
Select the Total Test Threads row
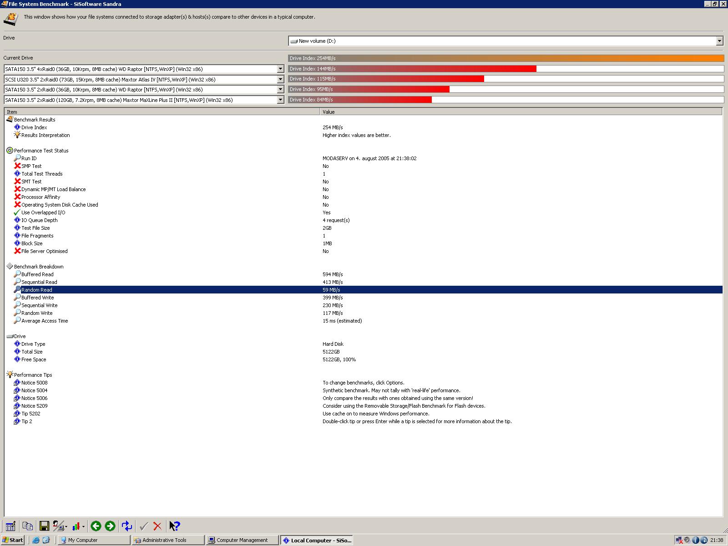pos(364,174)
